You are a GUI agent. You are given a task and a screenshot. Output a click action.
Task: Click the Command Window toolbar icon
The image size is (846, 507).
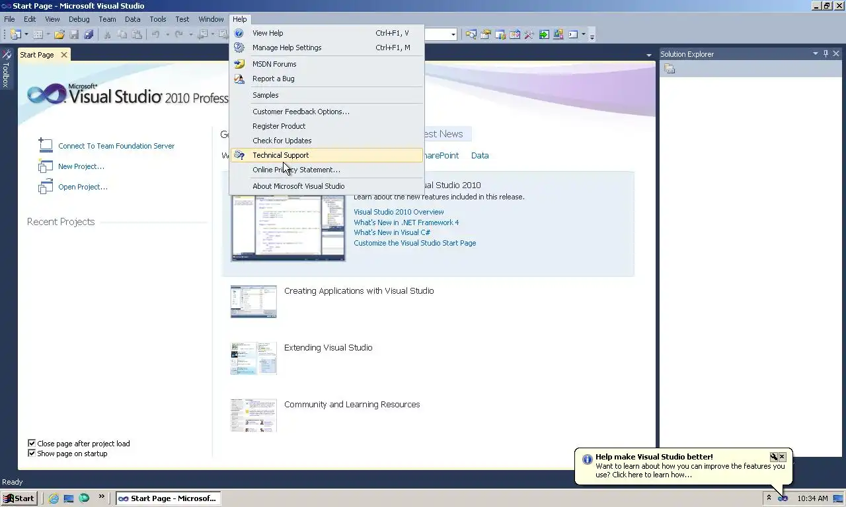click(x=573, y=34)
